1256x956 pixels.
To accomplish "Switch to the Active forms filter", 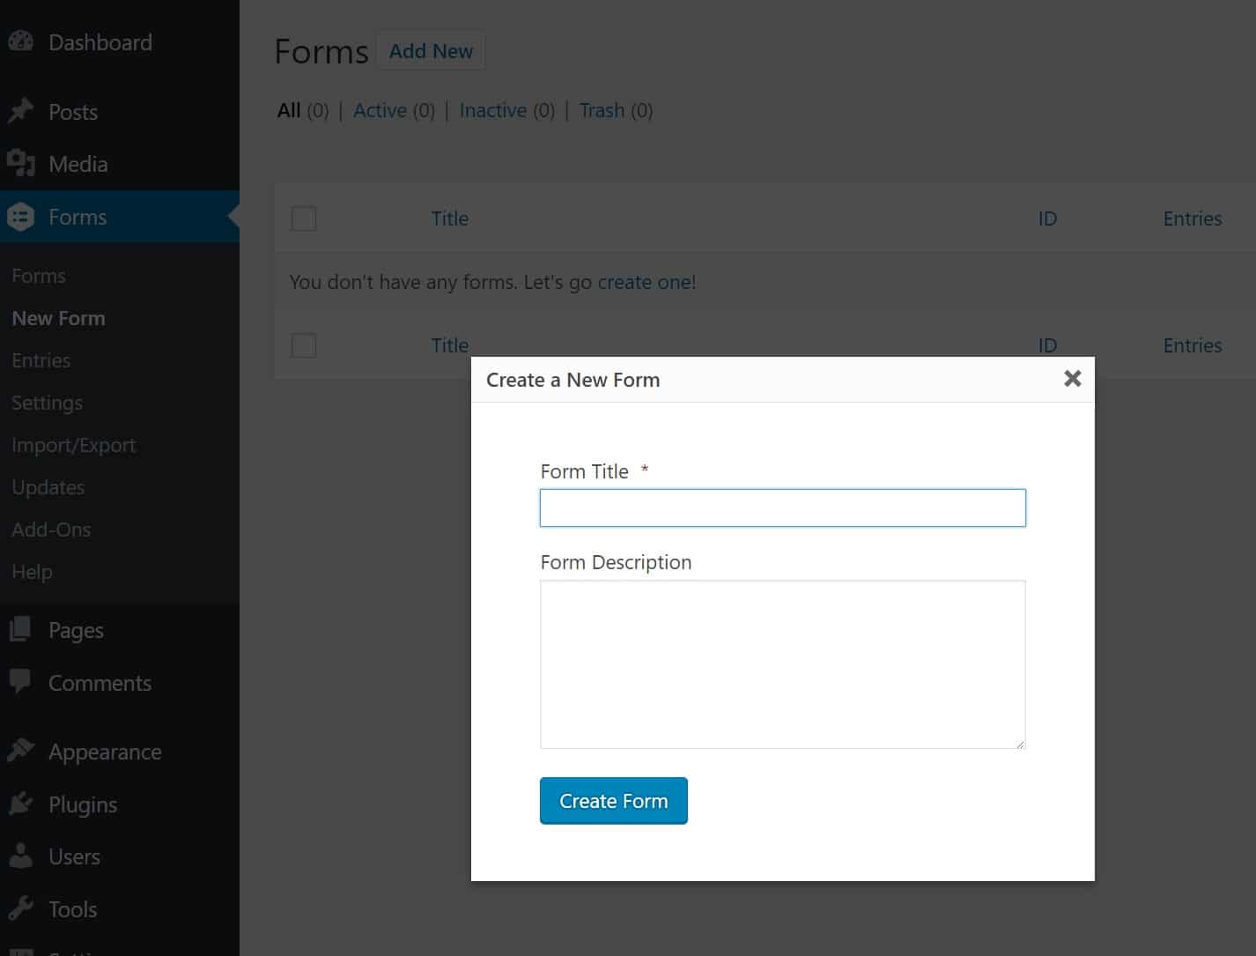I will coord(380,110).
